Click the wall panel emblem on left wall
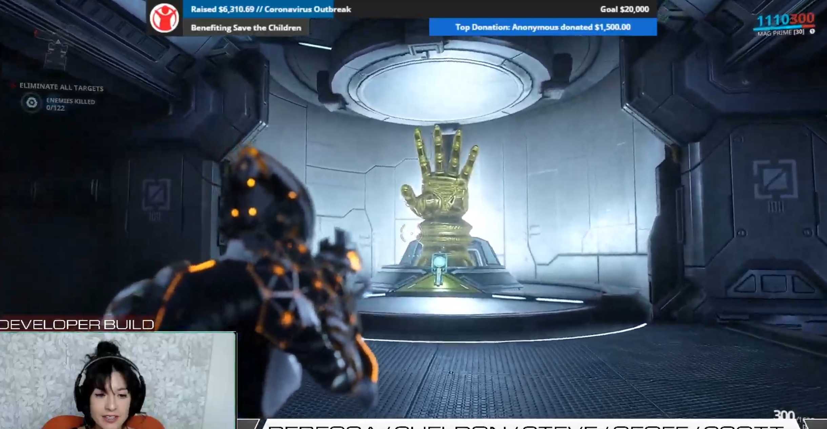Viewport: 827px width, 429px height. 156,195
